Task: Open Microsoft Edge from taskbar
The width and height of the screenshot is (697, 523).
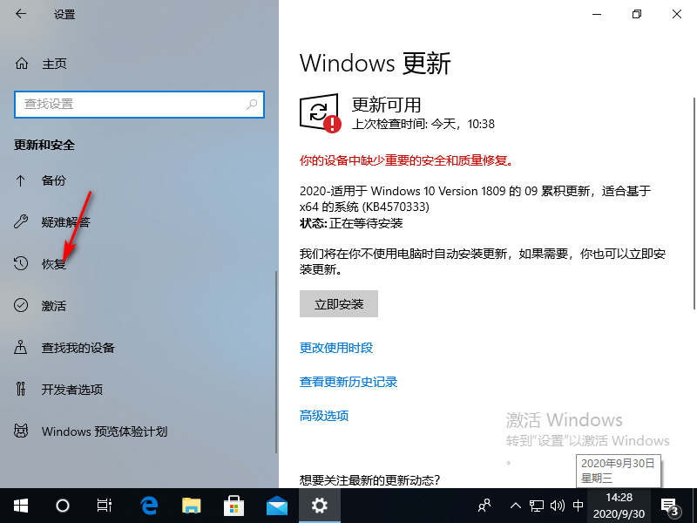Action: tap(149, 505)
